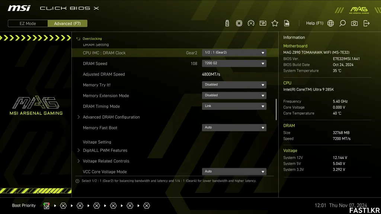Expand Advanced DRAM Configuration
381x214 pixels.
(111, 117)
